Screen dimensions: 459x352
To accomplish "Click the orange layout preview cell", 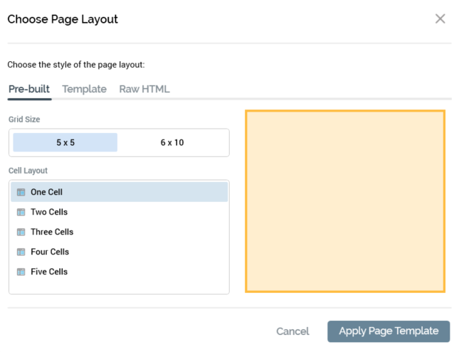I will [x=345, y=201].
